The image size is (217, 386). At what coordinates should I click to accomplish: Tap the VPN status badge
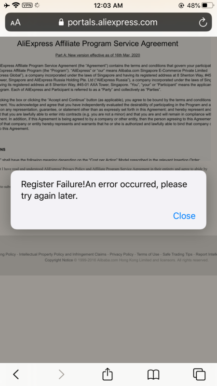[27, 5]
